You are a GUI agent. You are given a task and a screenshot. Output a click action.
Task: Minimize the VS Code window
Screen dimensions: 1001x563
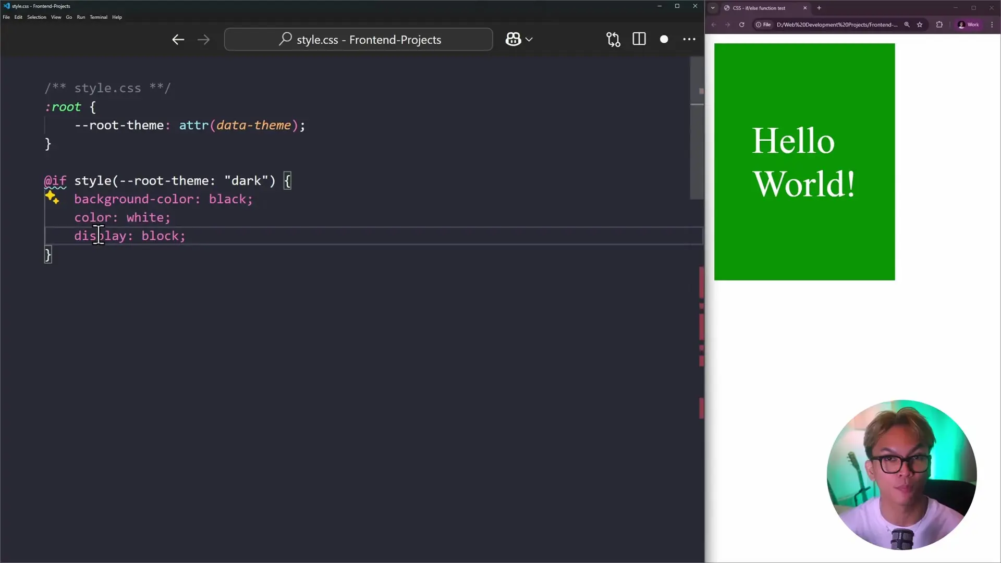coord(660,6)
